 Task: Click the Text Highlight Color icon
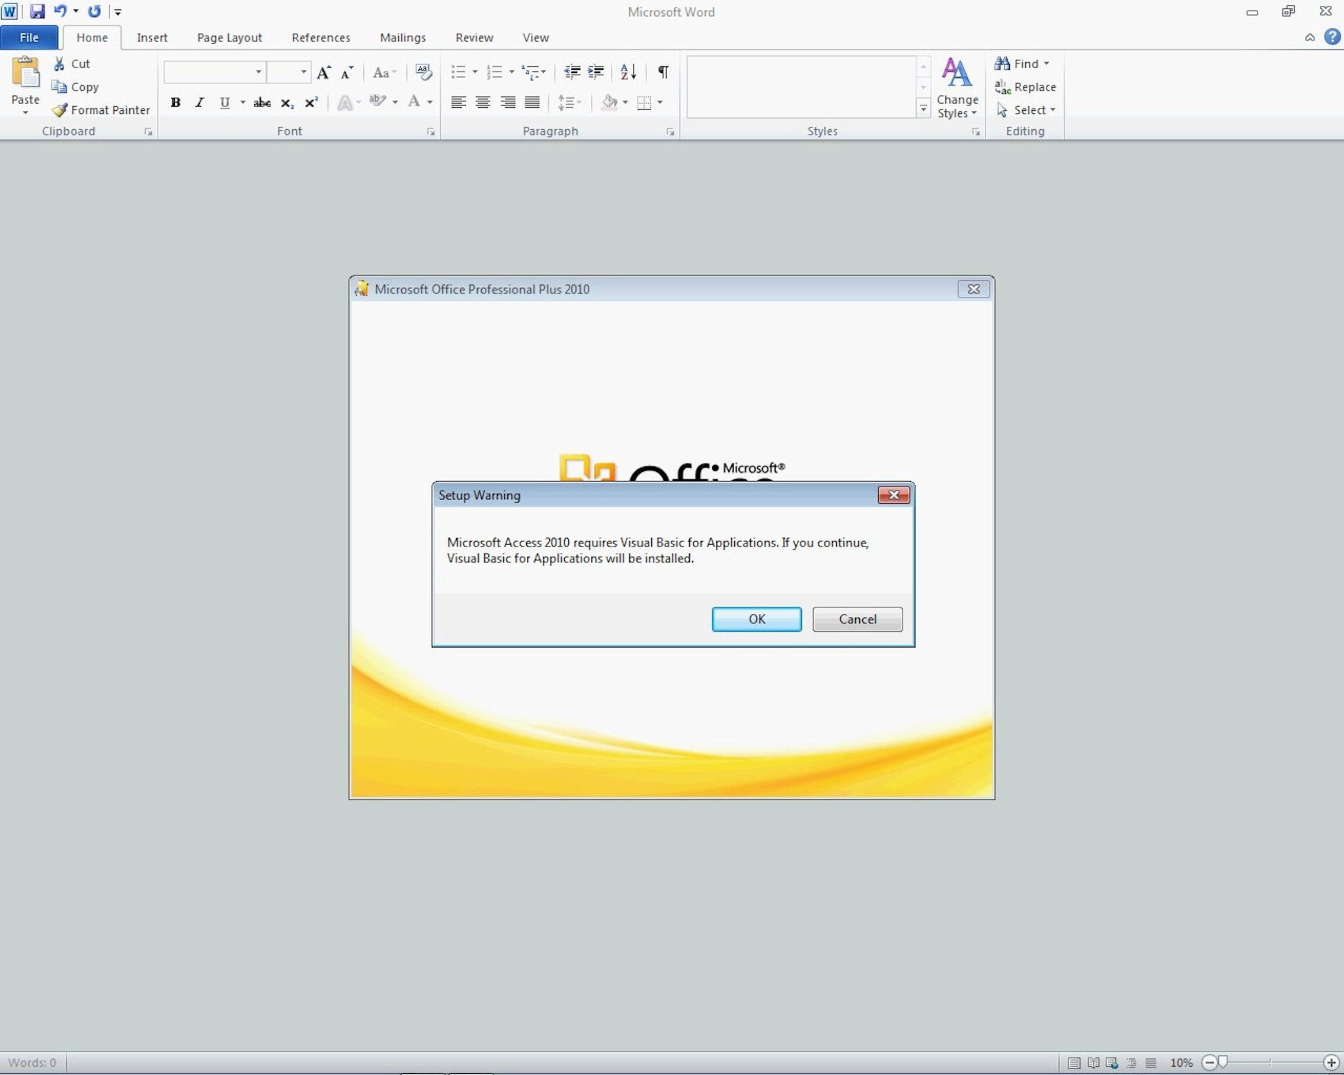coord(377,101)
